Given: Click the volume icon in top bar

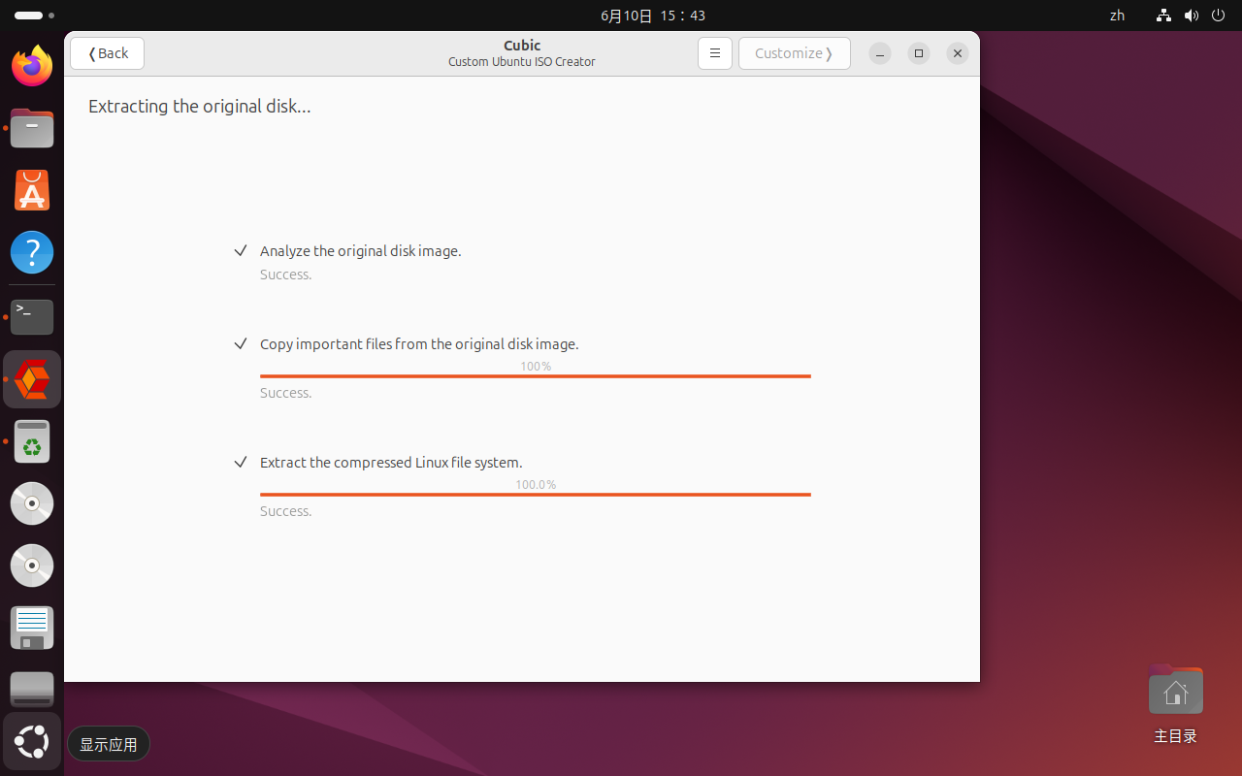Looking at the screenshot, I should pyautogui.click(x=1192, y=16).
